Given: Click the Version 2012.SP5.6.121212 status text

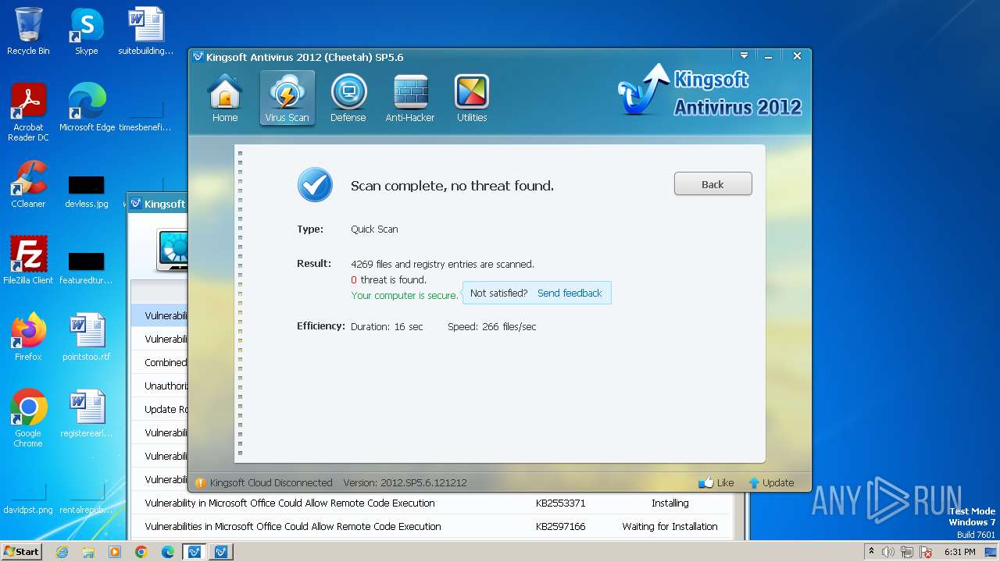Looking at the screenshot, I should click(x=405, y=482).
